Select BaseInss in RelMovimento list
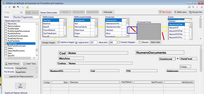 [x=51, y=23]
